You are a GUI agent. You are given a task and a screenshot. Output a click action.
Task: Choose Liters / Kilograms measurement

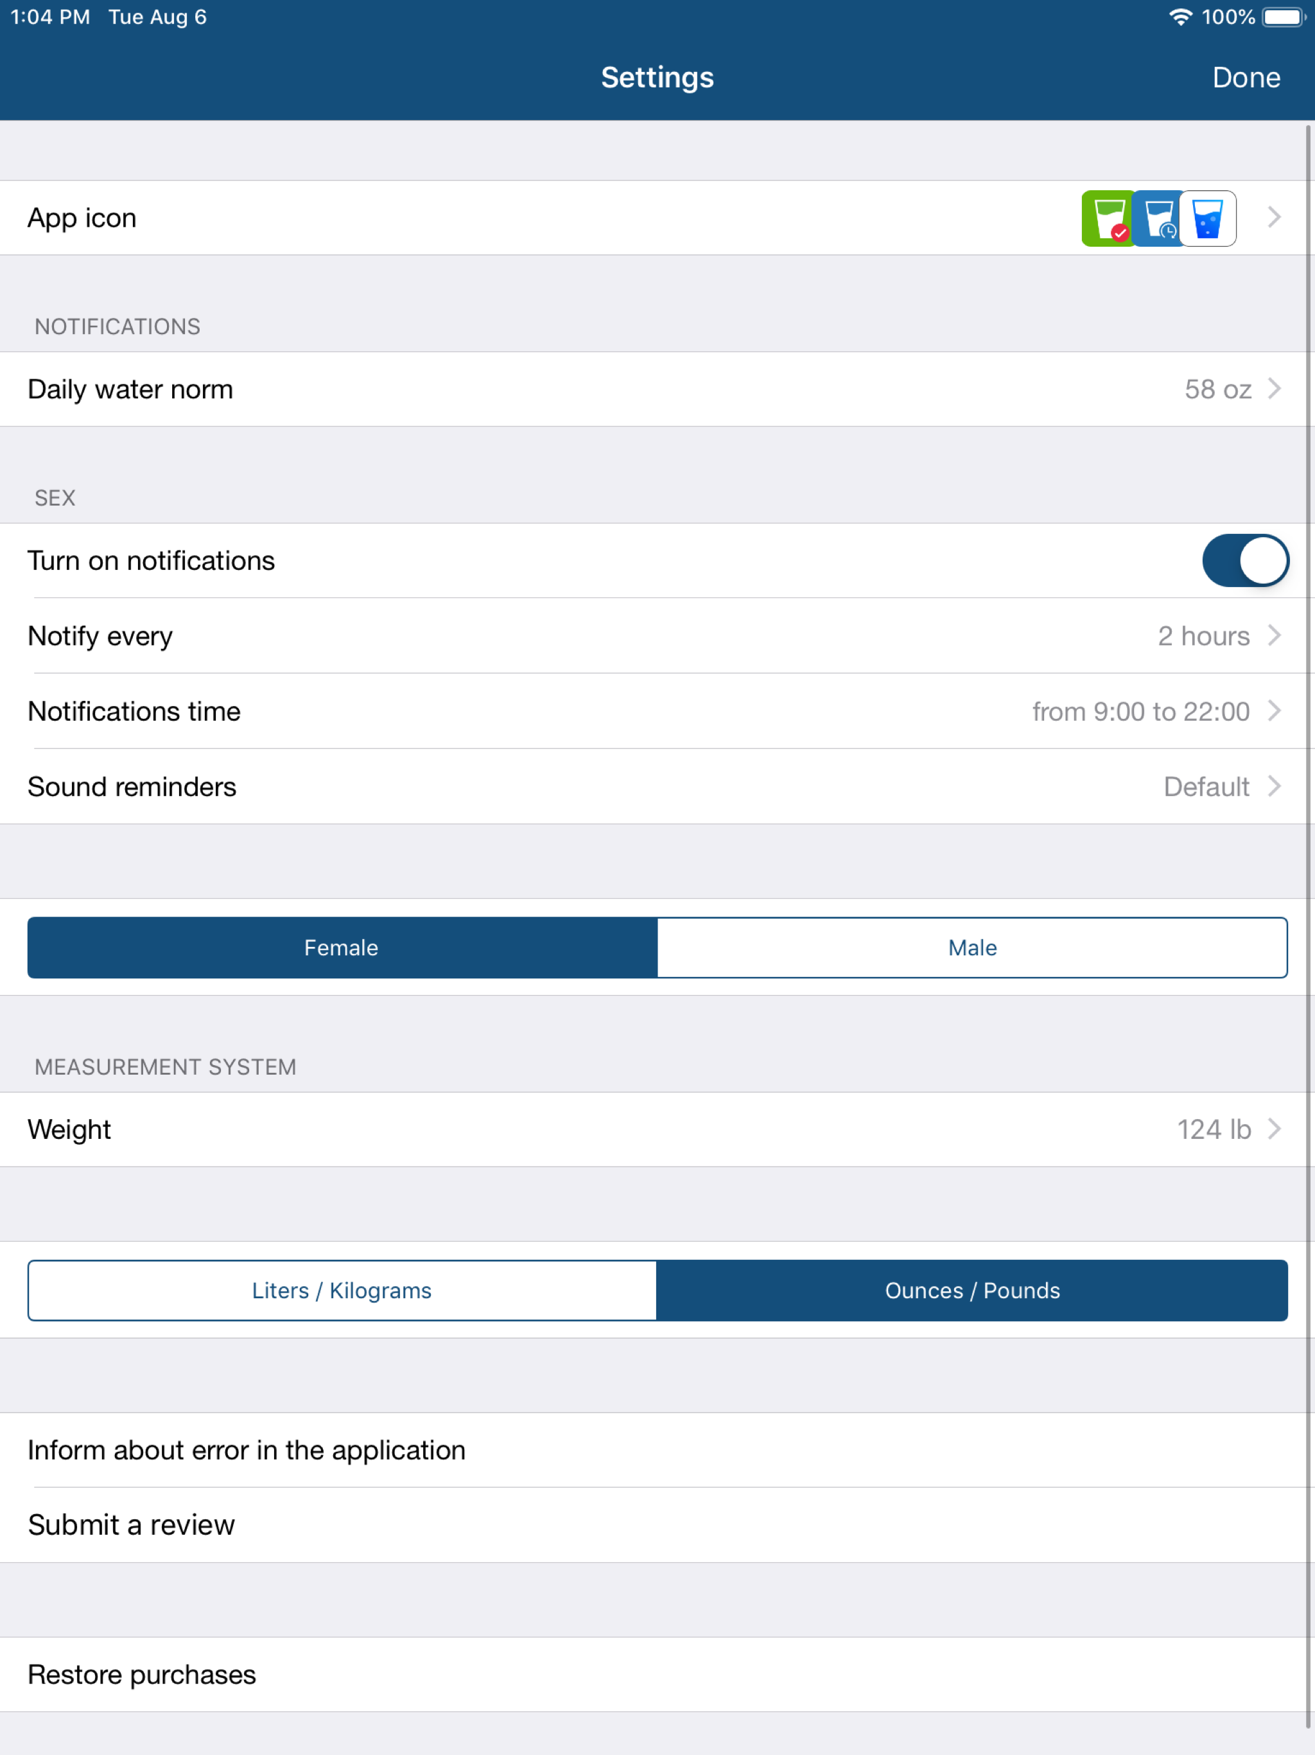coord(342,1290)
